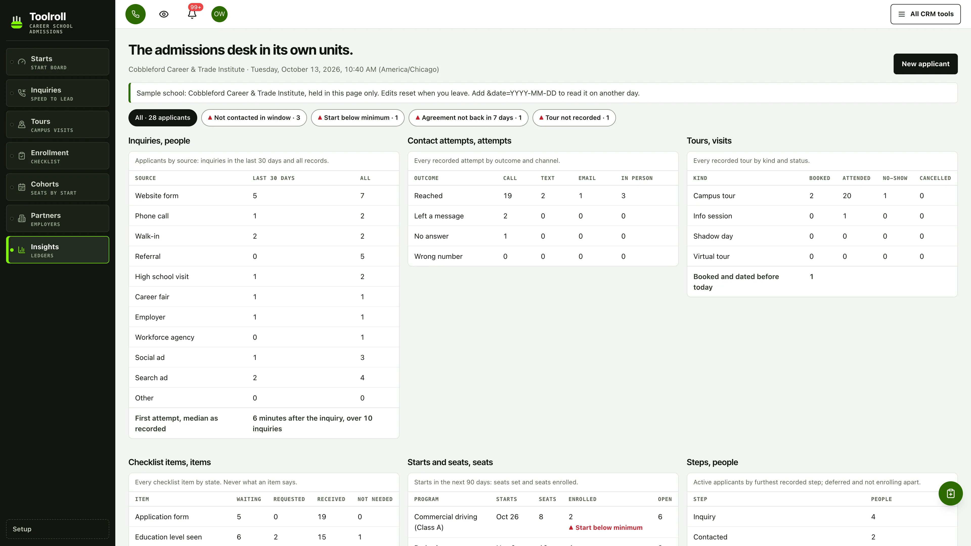Click Commercial driving (Class A) program

coord(446,522)
